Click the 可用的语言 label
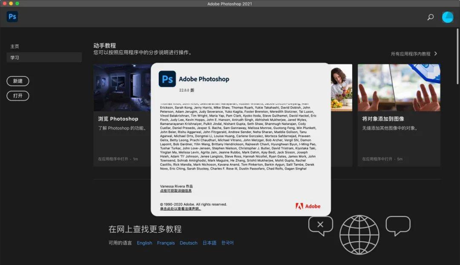 [x=120, y=243]
